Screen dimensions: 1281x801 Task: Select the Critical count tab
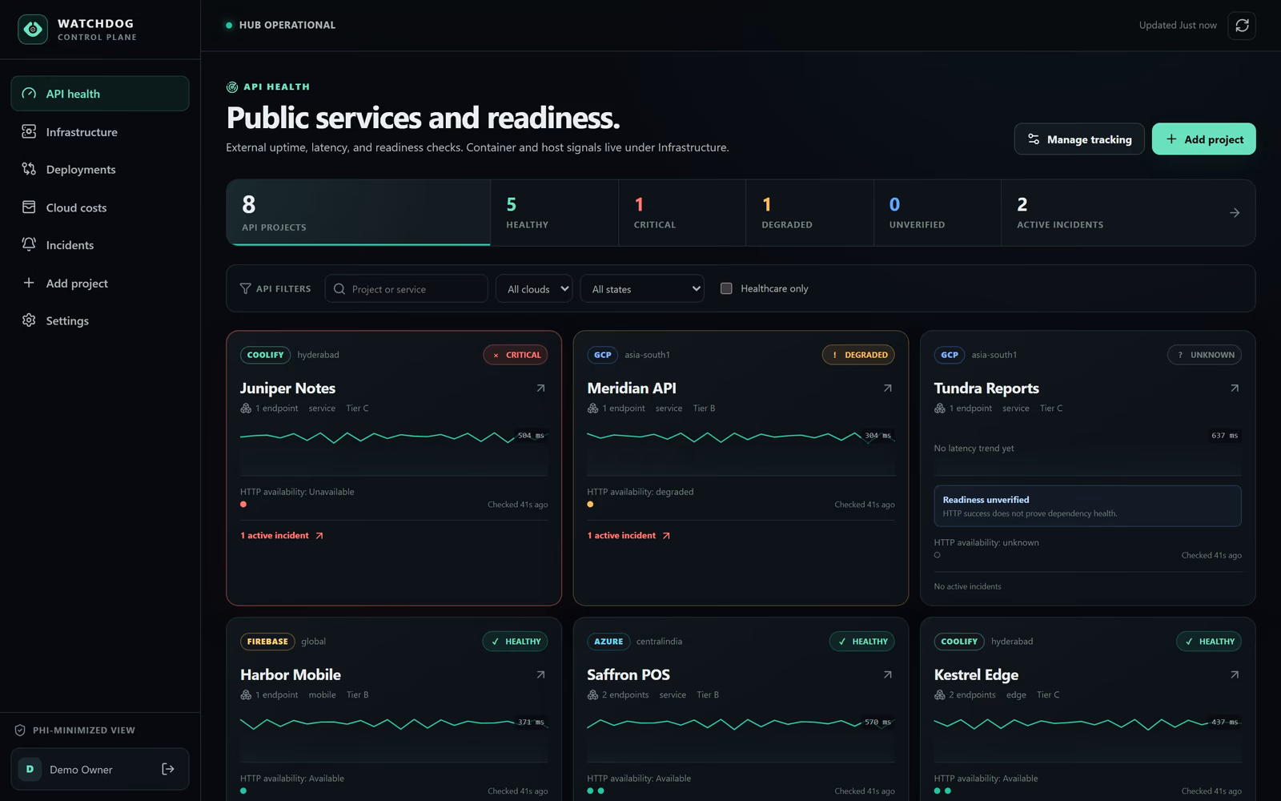click(x=681, y=212)
